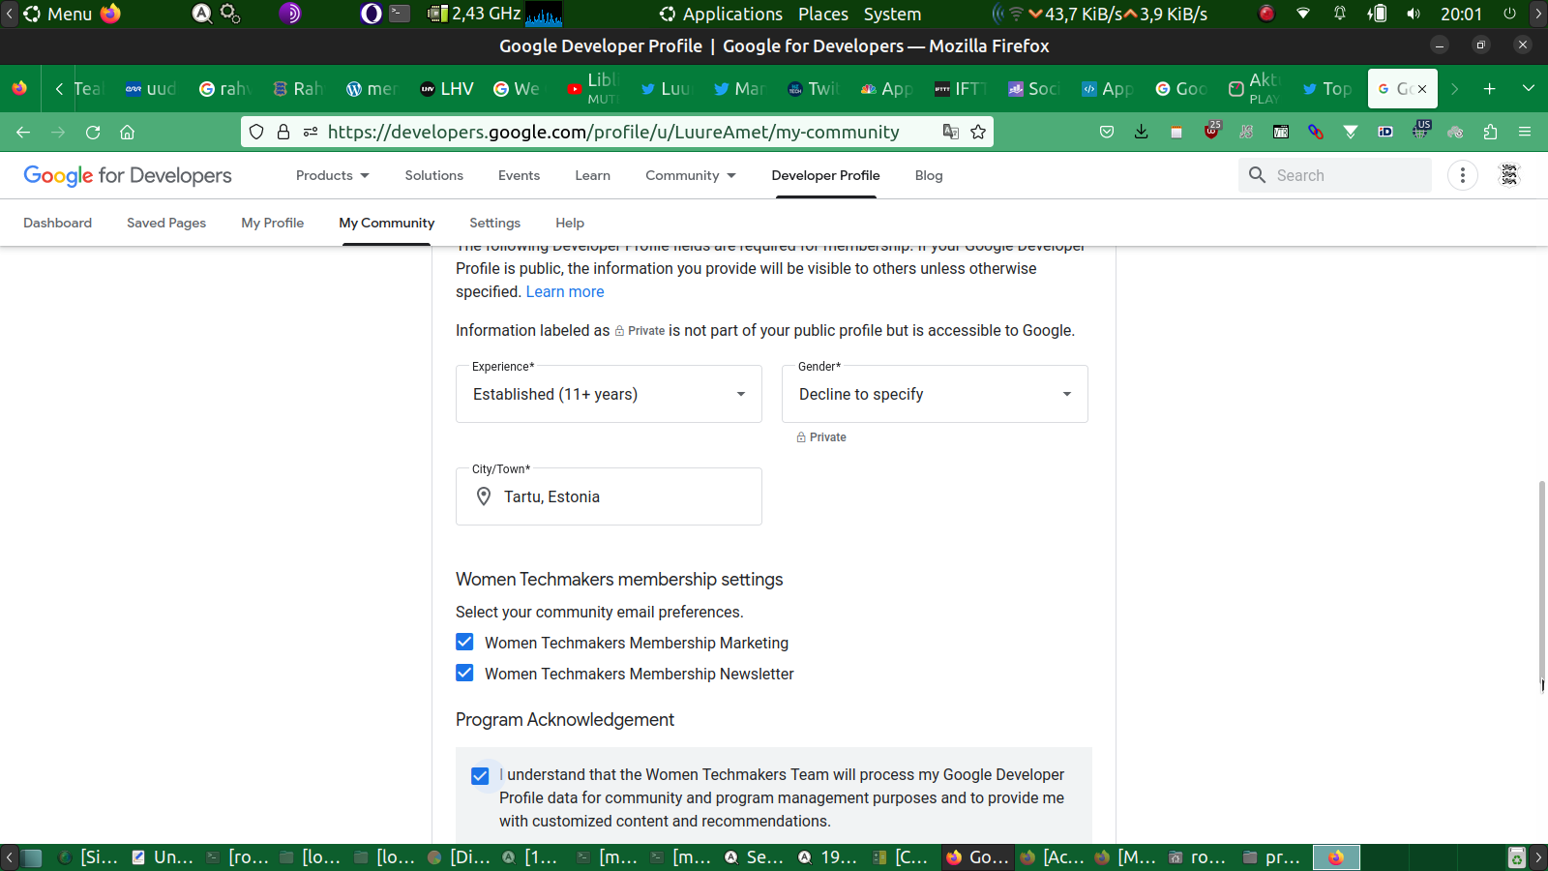This screenshot has width=1548, height=871.
Task: Go to the Blog nav item
Action: pos(929,175)
